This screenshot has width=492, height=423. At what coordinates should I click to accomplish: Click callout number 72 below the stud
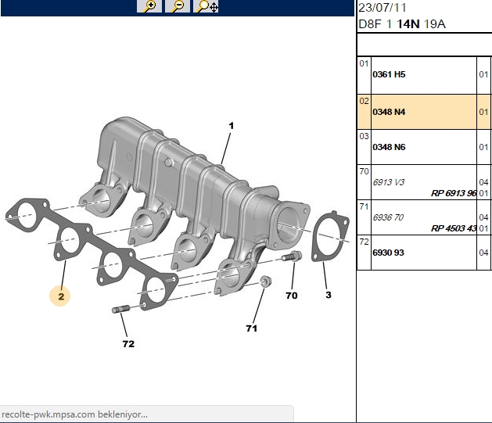(x=128, y=344)
